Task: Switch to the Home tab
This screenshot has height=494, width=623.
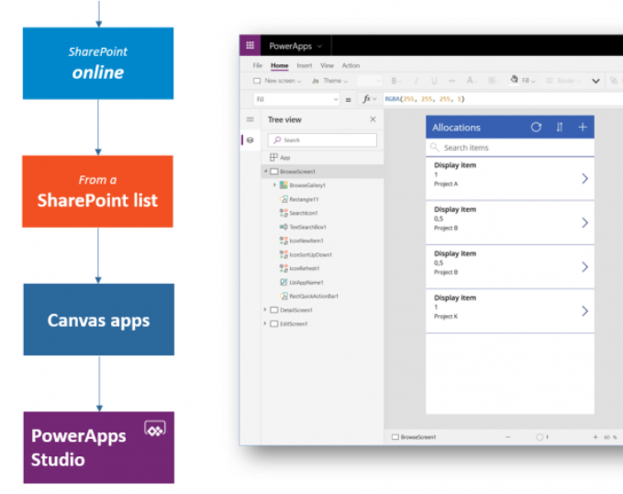Action: [x=279, y=65]
